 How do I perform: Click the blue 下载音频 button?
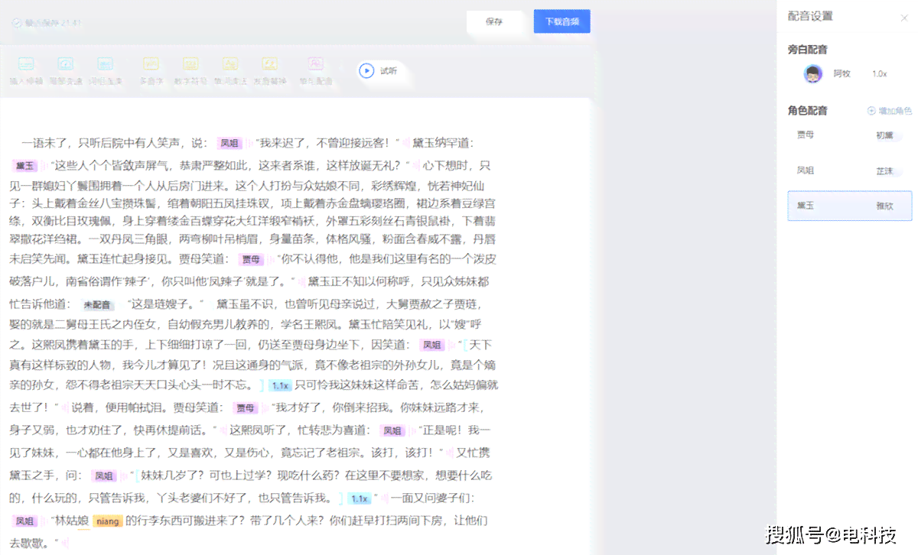pos(562,22)
